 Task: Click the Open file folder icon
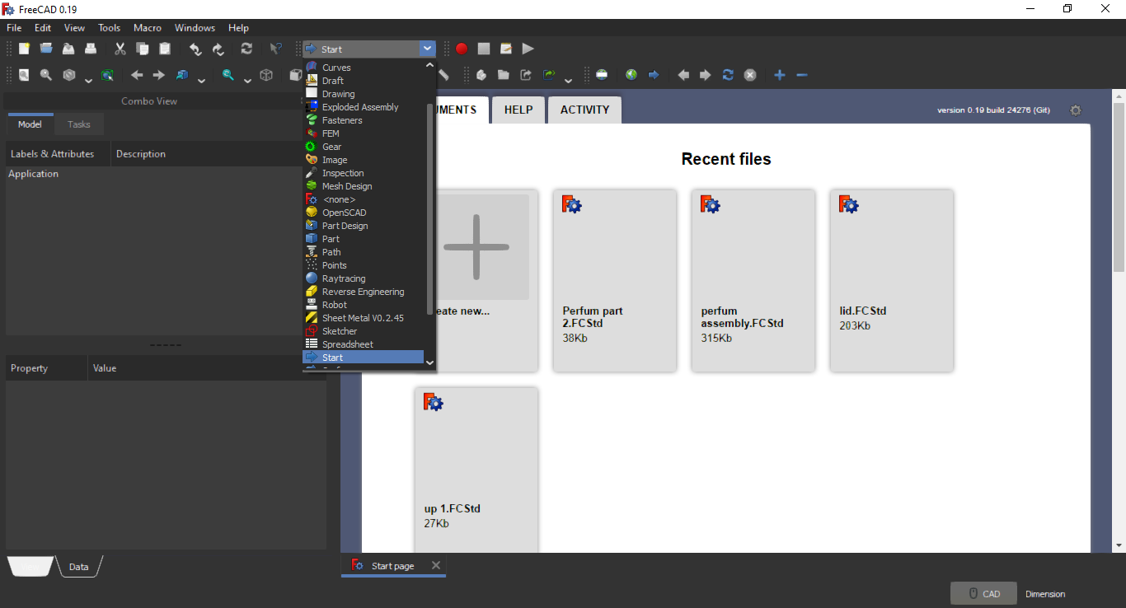coord(46,49)
